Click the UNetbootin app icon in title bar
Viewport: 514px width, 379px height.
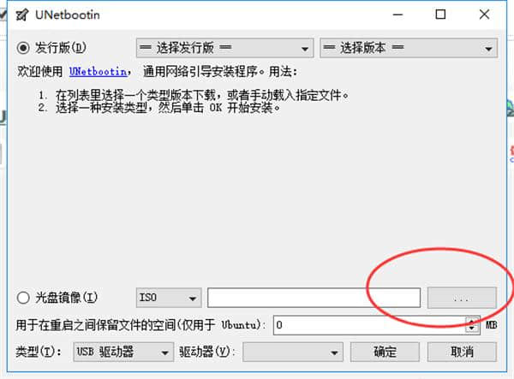coord(22,15)
